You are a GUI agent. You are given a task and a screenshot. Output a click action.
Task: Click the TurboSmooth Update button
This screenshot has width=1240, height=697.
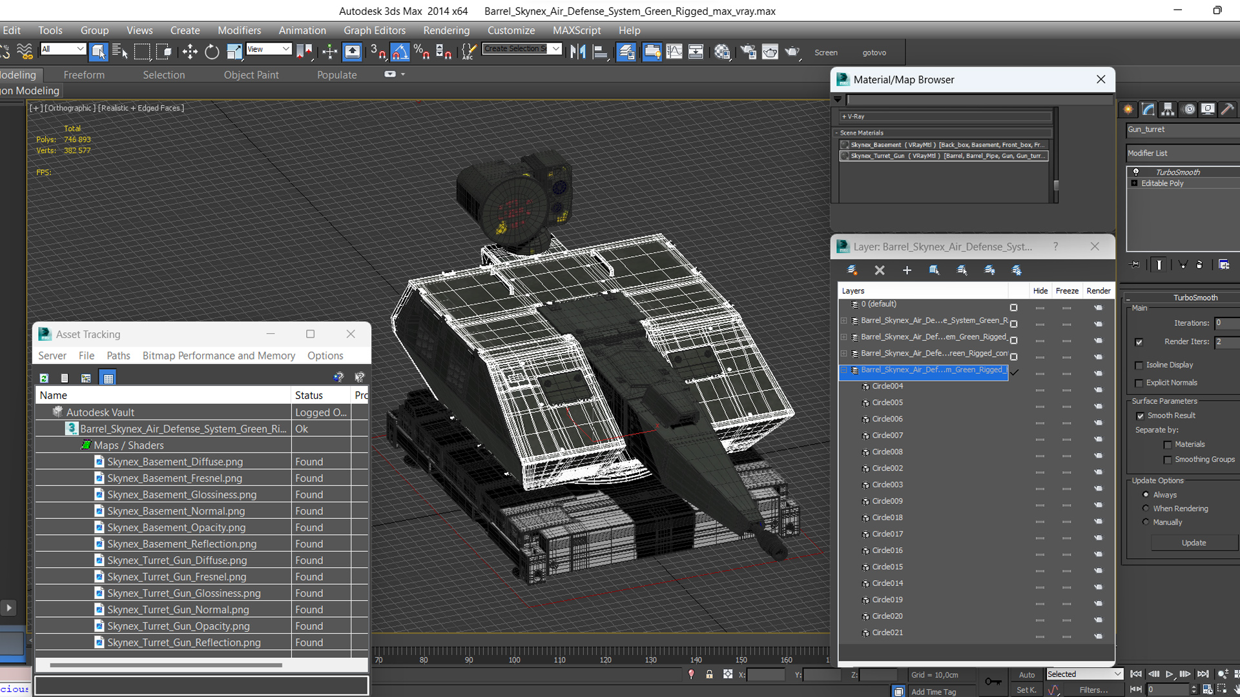tap(1193, 543)
